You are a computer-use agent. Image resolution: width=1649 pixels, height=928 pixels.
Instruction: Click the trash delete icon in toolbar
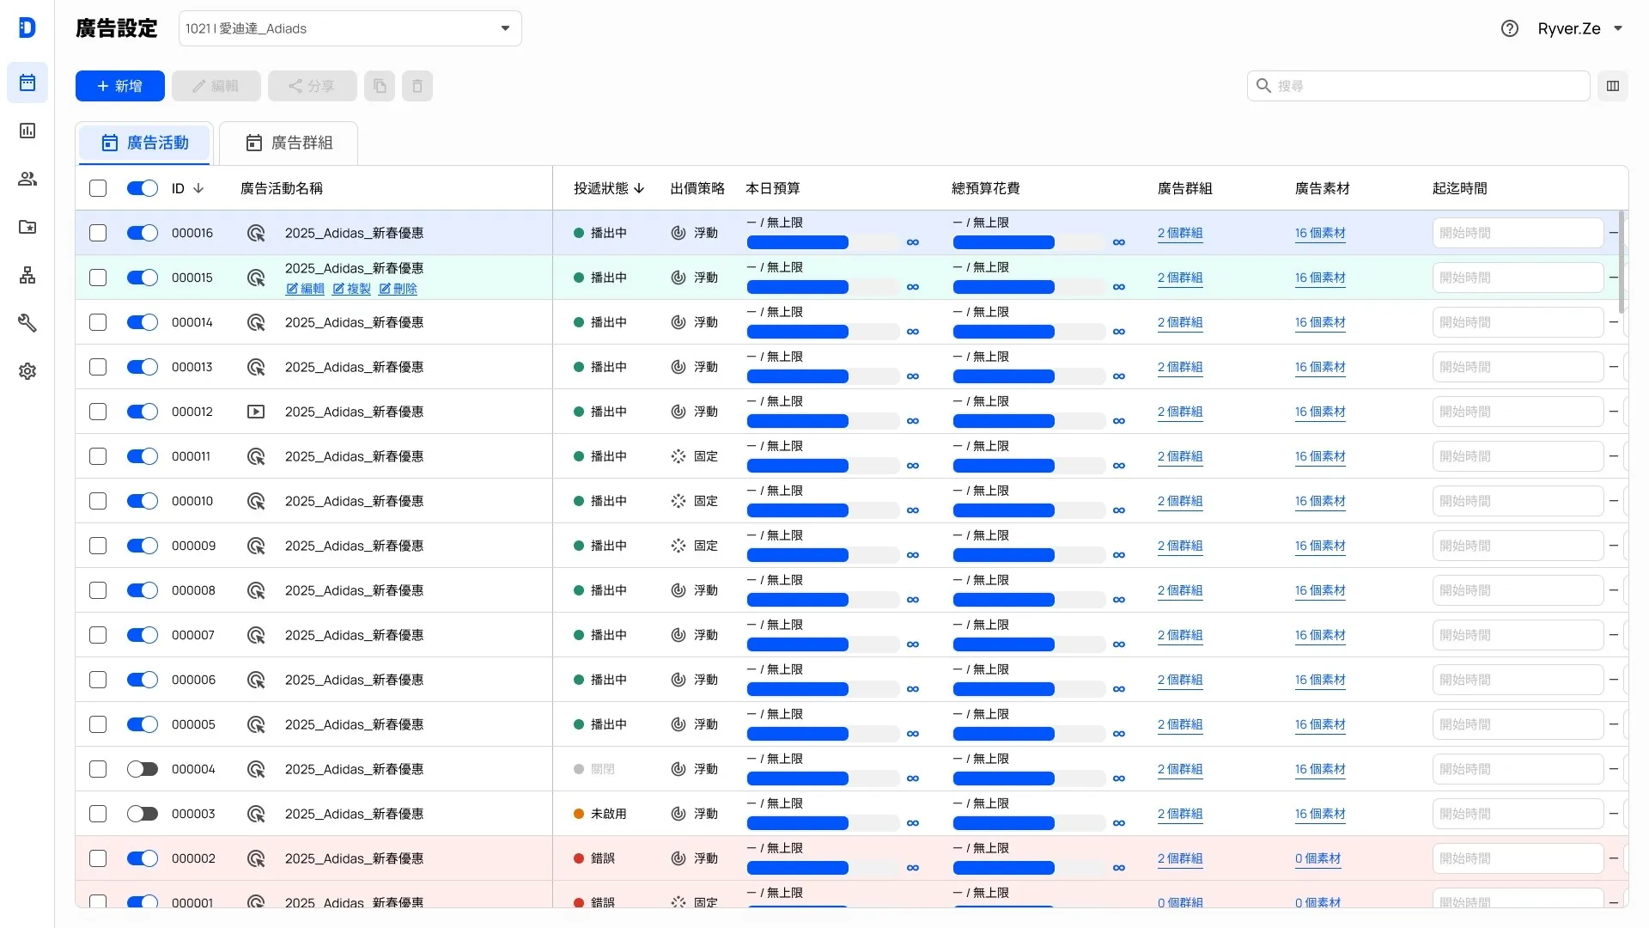click(417, 86)
